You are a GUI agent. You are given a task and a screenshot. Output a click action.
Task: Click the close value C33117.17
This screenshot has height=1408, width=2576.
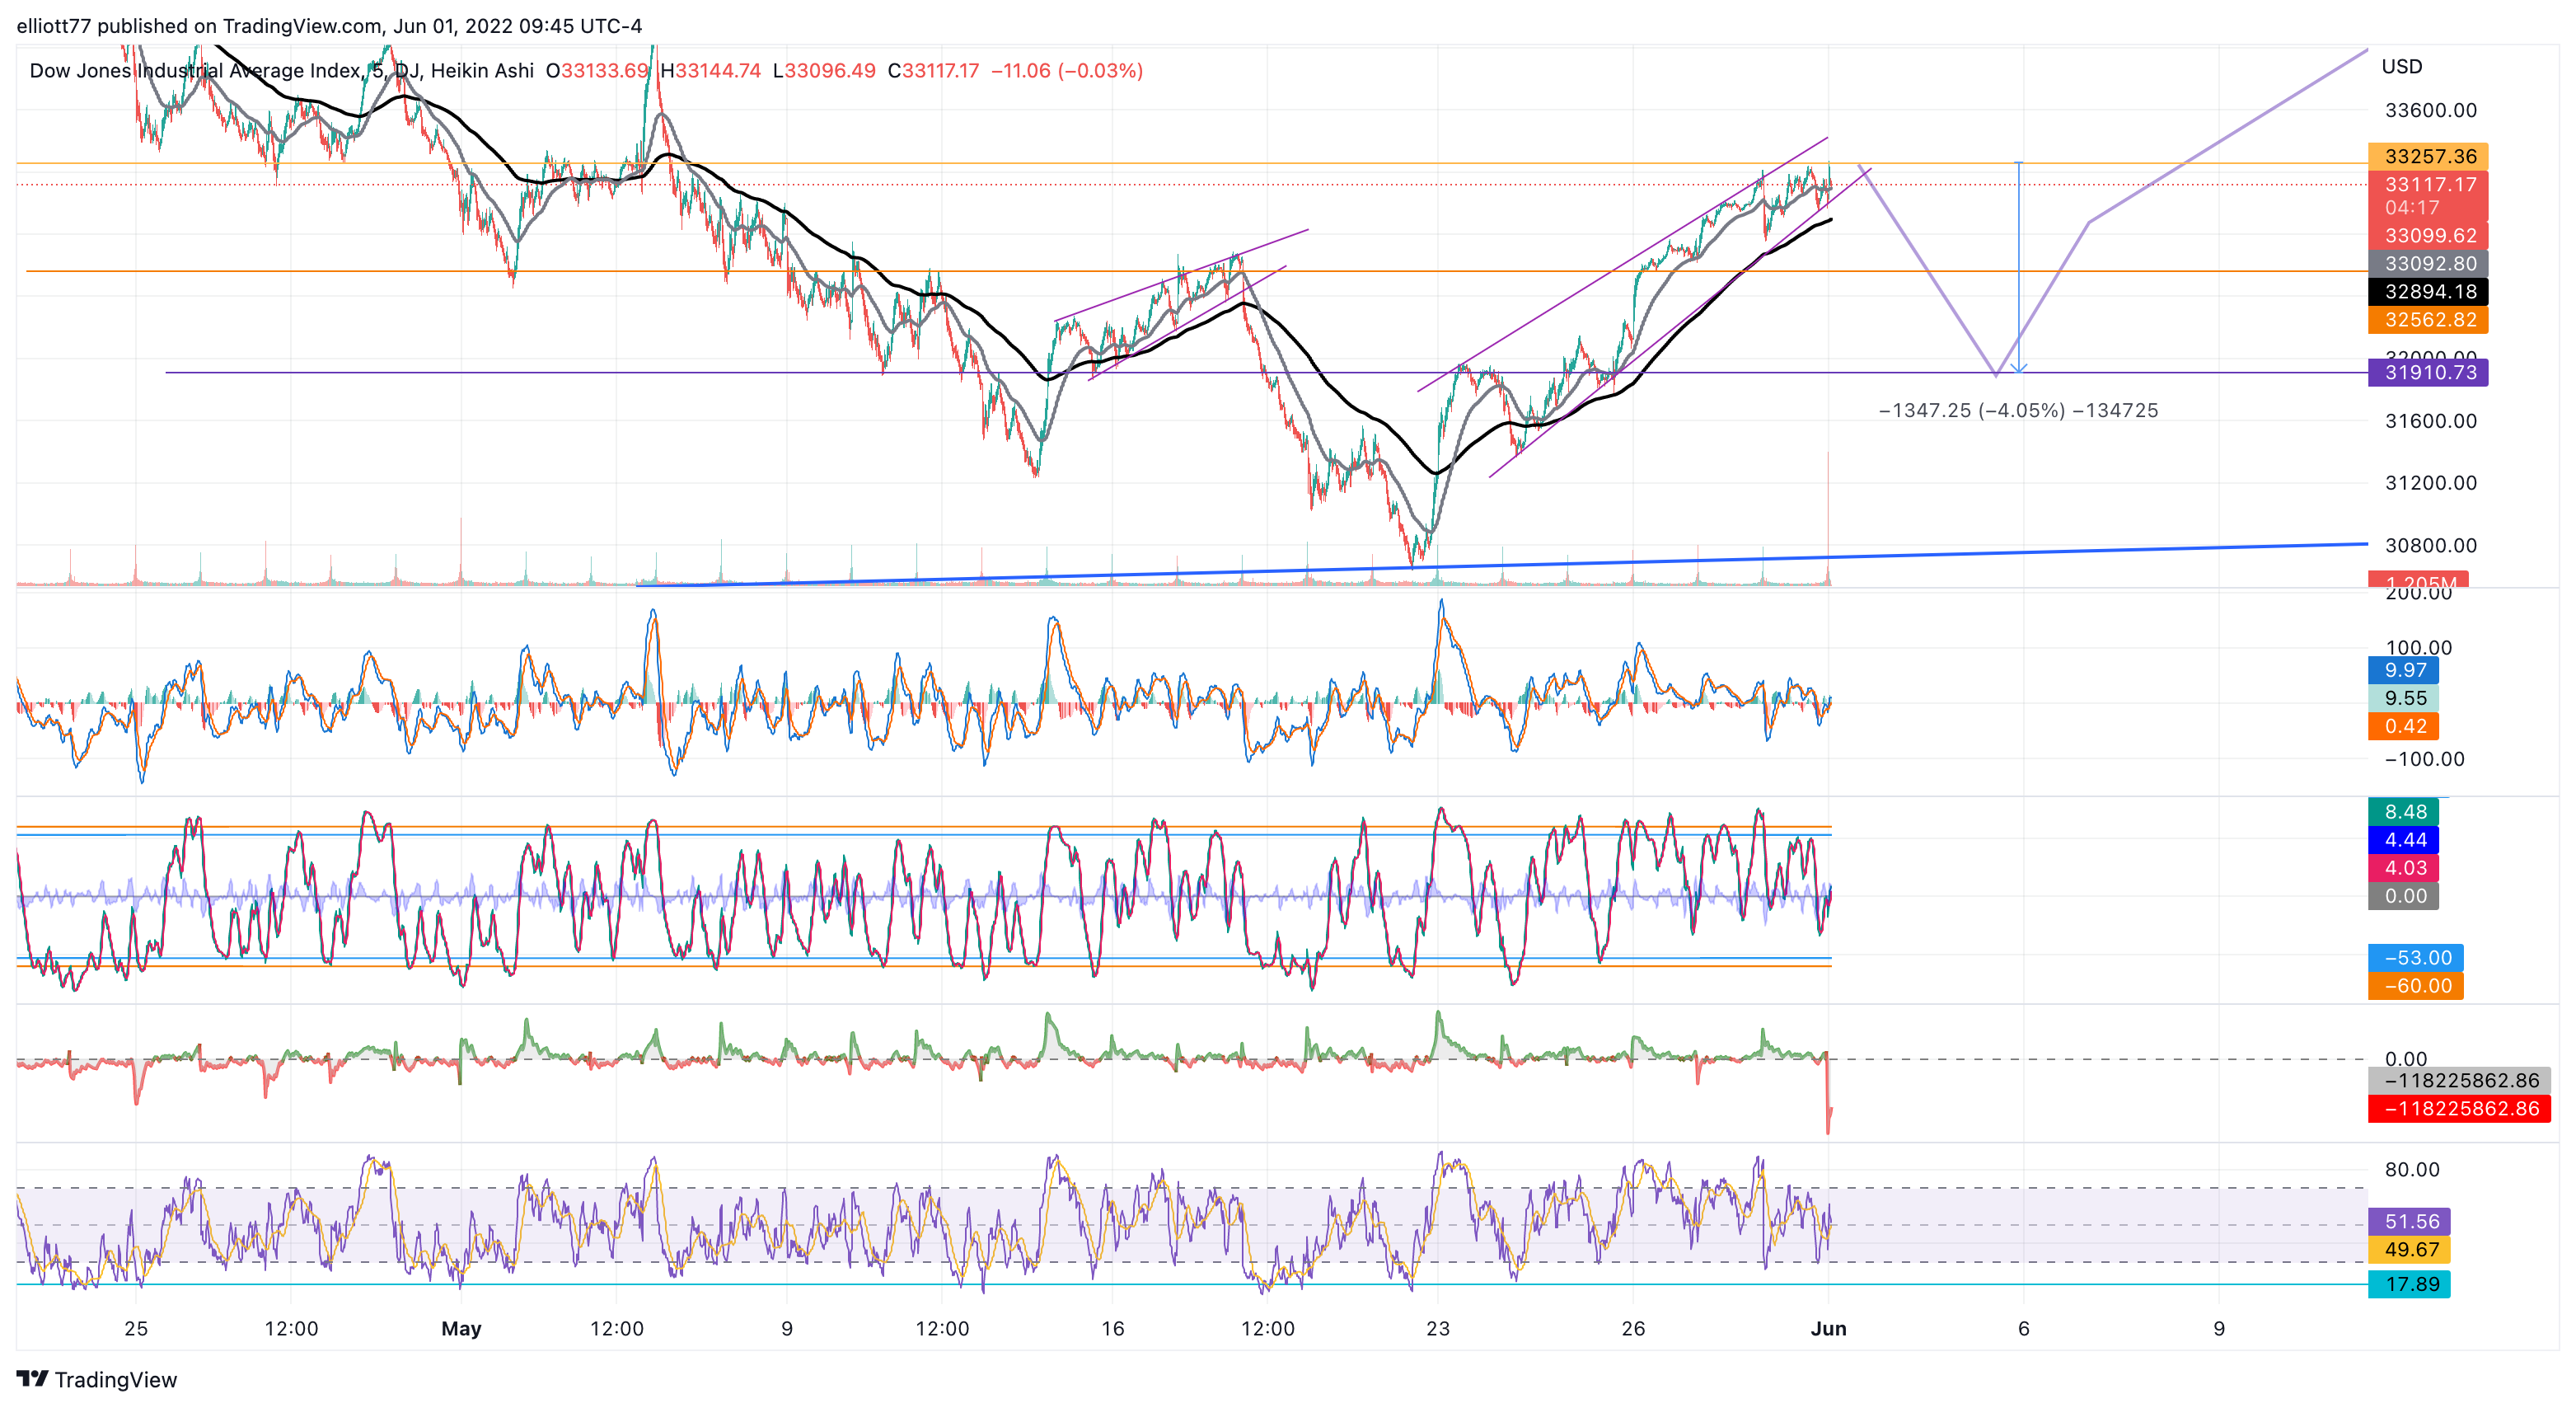(x=933, y=70)
